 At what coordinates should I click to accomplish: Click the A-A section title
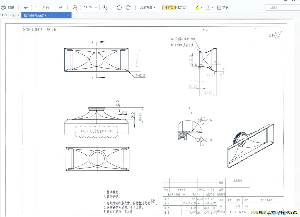(205, 30)
